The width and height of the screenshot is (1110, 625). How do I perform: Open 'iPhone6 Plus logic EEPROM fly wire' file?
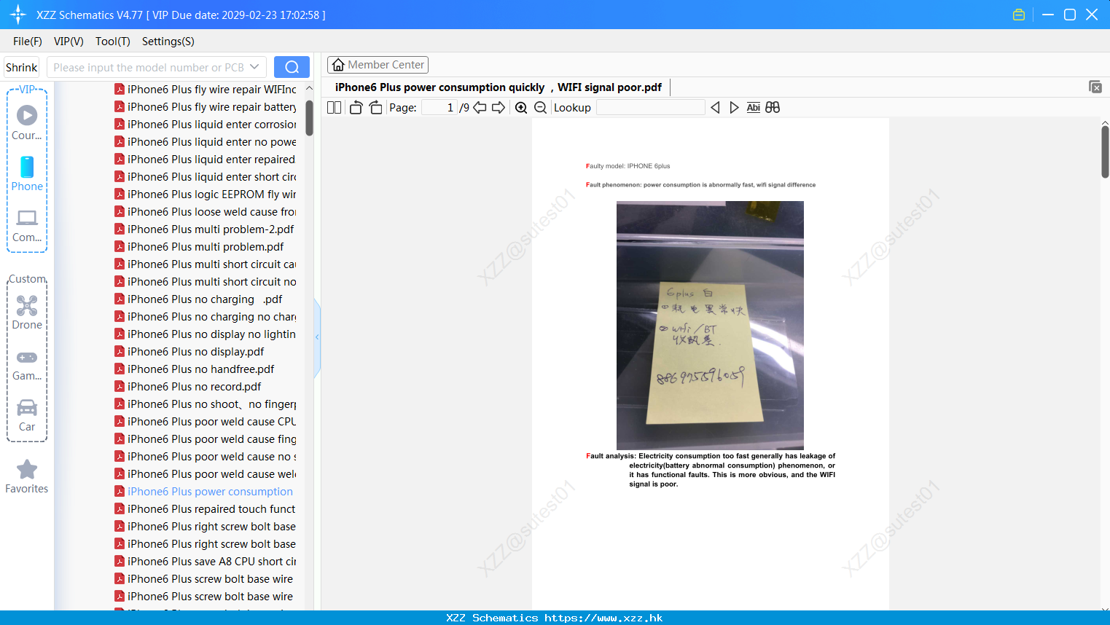point(206,194)
